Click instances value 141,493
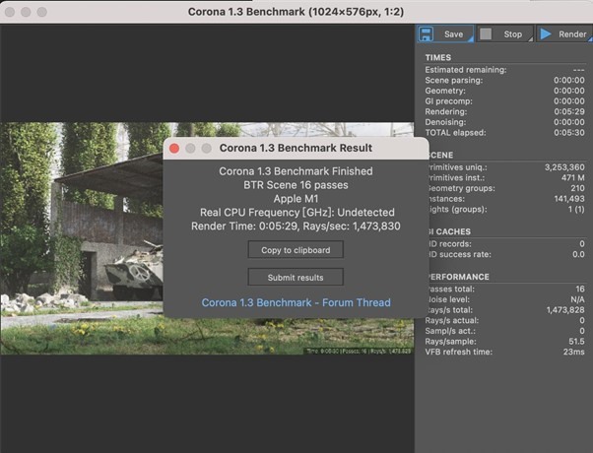The image size is (593, 453). pyautogui.click(x=569, y=199)
